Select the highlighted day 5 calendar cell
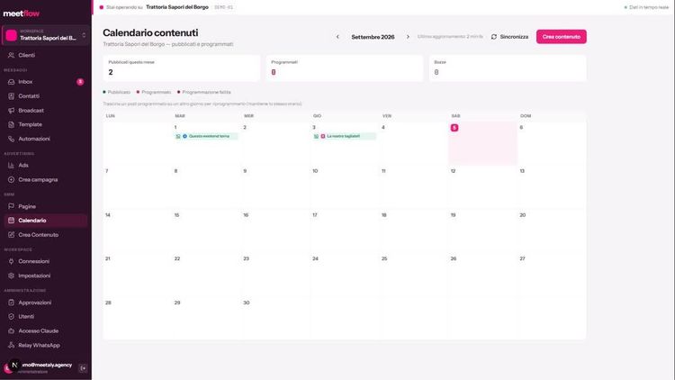This screenshot has height=380, width=675. (x=482, y=143)
